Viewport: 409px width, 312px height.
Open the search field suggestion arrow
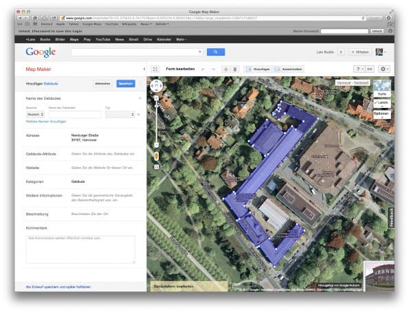[200, 52]
